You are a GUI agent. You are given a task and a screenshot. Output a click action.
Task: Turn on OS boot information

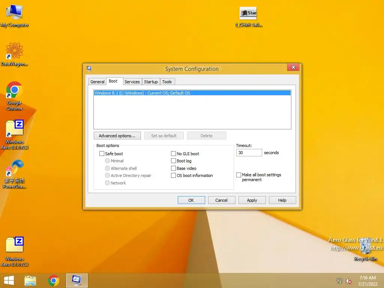[173, 175]
